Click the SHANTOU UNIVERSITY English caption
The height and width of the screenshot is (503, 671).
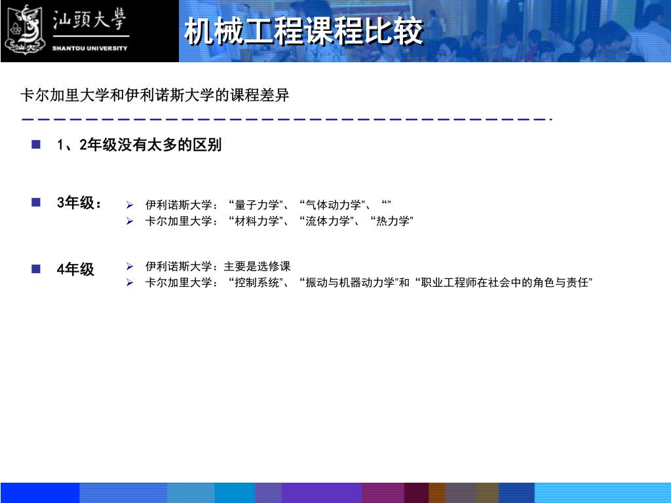pyautogui.click(x=90, y=48)
